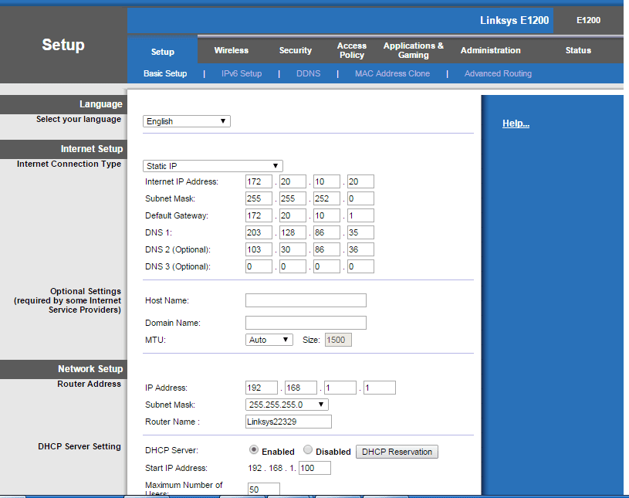Click router IP Address fourth octet field
The image size is (629, 498).
coord(380,388)
